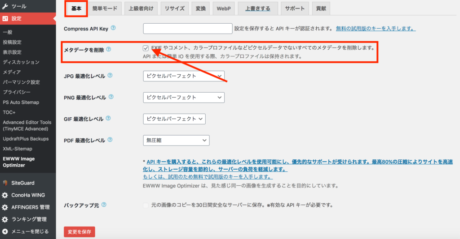Click the wrench icon next to ツール
Image resolution: width=460 pixels, height=239 pixels.
5,6
